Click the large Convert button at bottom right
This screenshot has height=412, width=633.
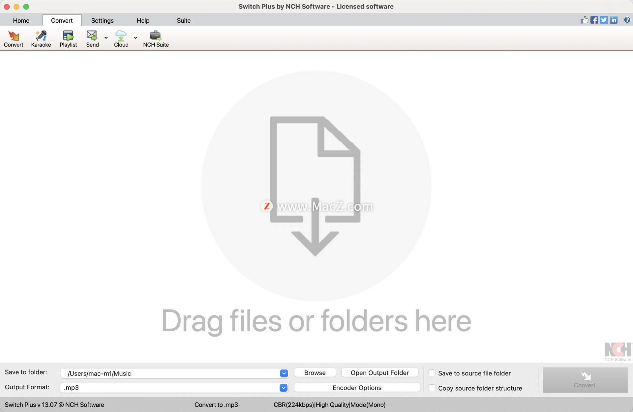(585, 380)
